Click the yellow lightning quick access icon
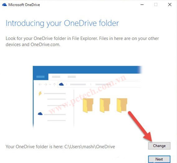The image size is (177, 163). tap(40, 94)
